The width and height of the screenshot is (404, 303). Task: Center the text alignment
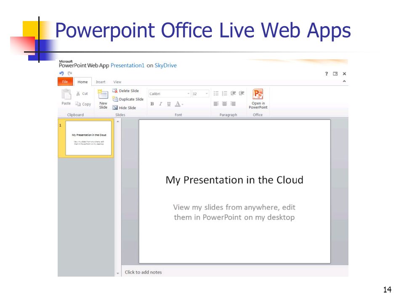pyautogui.click(x=224, y=104)
